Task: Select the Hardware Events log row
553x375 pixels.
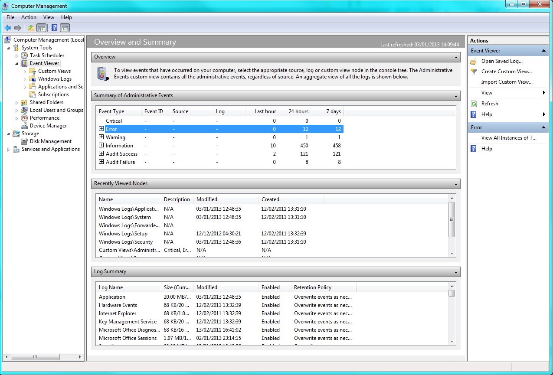Action: [x=272, y=305]
